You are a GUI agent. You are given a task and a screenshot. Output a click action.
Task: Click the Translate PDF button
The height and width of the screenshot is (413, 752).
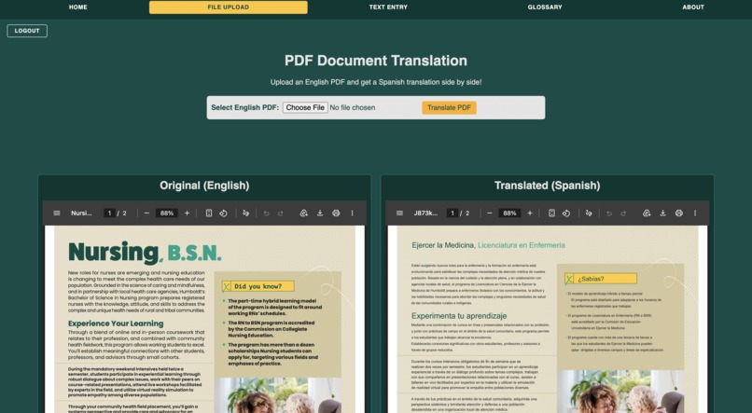[x=449, y=108]
